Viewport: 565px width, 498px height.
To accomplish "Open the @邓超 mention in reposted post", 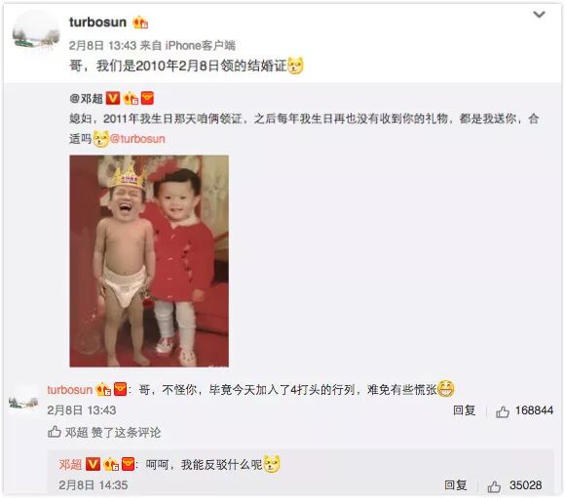I will tap(87, 98).
